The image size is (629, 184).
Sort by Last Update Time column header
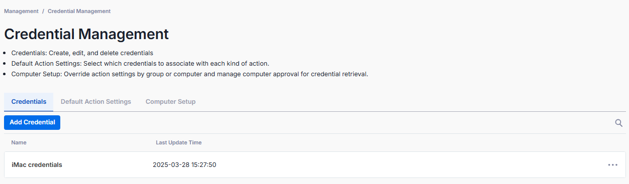179,142
